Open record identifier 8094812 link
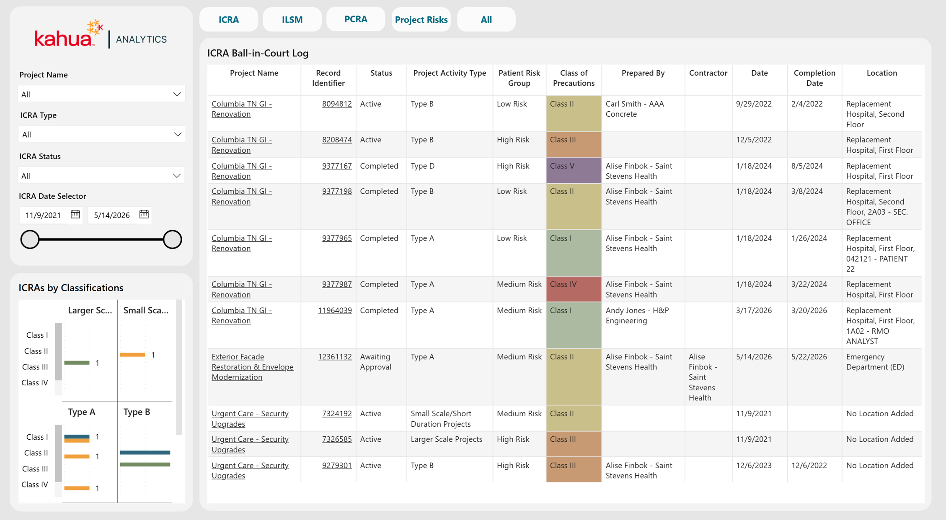The width and height of the screenshot is (946, 520). pyautogui.click(x=337, y=104)
